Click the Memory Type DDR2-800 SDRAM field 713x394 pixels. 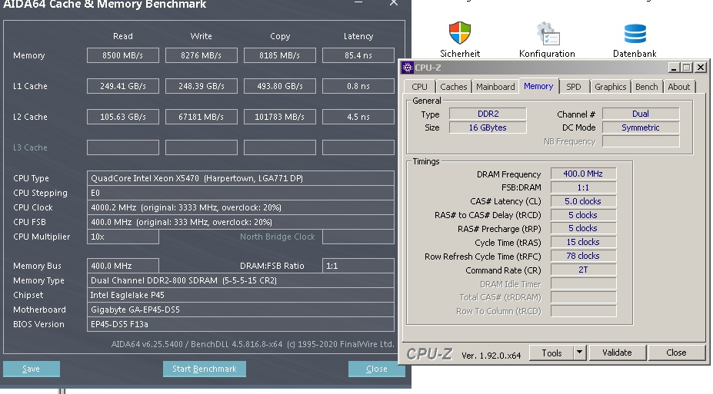click(241, 280)
